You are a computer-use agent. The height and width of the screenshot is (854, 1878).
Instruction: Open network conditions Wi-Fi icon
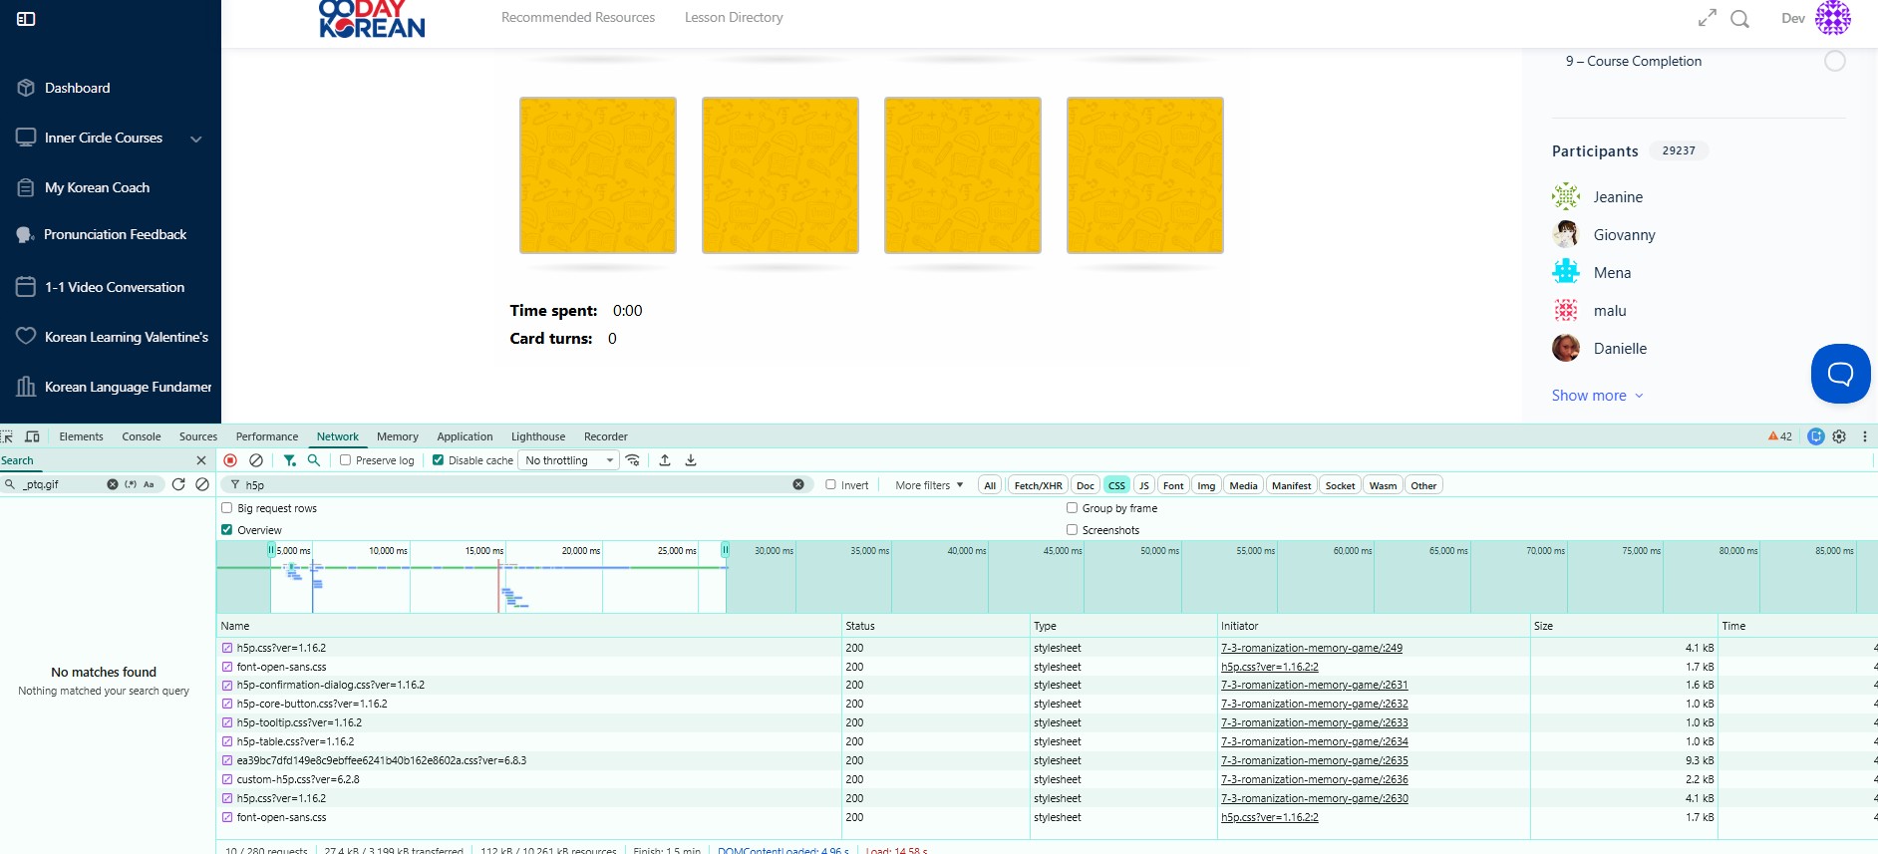point(633,460)
